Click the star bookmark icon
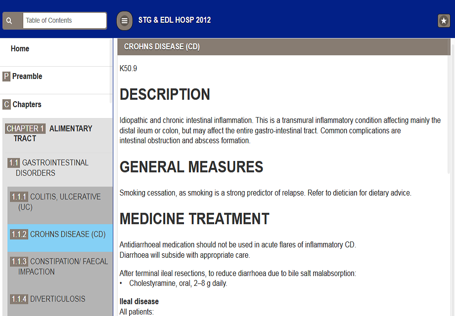Screen dimensions: 455x316 click(444, 21)
